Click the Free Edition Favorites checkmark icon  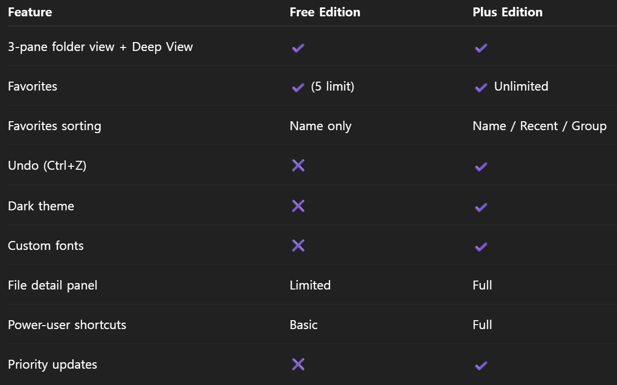tap(298, 88)
